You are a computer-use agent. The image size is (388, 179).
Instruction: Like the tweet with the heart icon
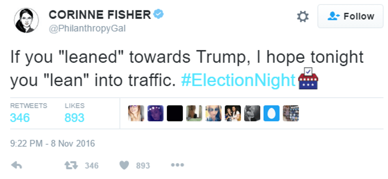coord(124,166)
